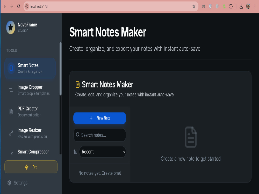
Task: Select the Image Cropper crop icon
Action: click(11, 90)
